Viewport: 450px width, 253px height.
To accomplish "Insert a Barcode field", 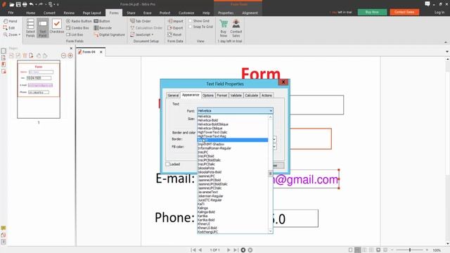I will (103, 28).
